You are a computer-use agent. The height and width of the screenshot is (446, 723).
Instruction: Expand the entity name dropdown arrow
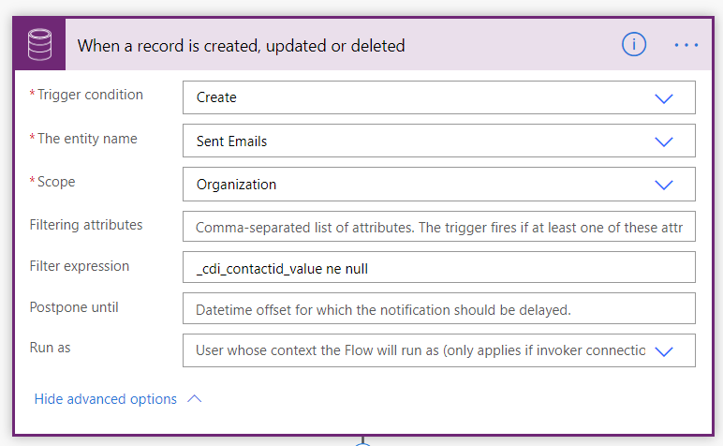click(x=664, y=141)
